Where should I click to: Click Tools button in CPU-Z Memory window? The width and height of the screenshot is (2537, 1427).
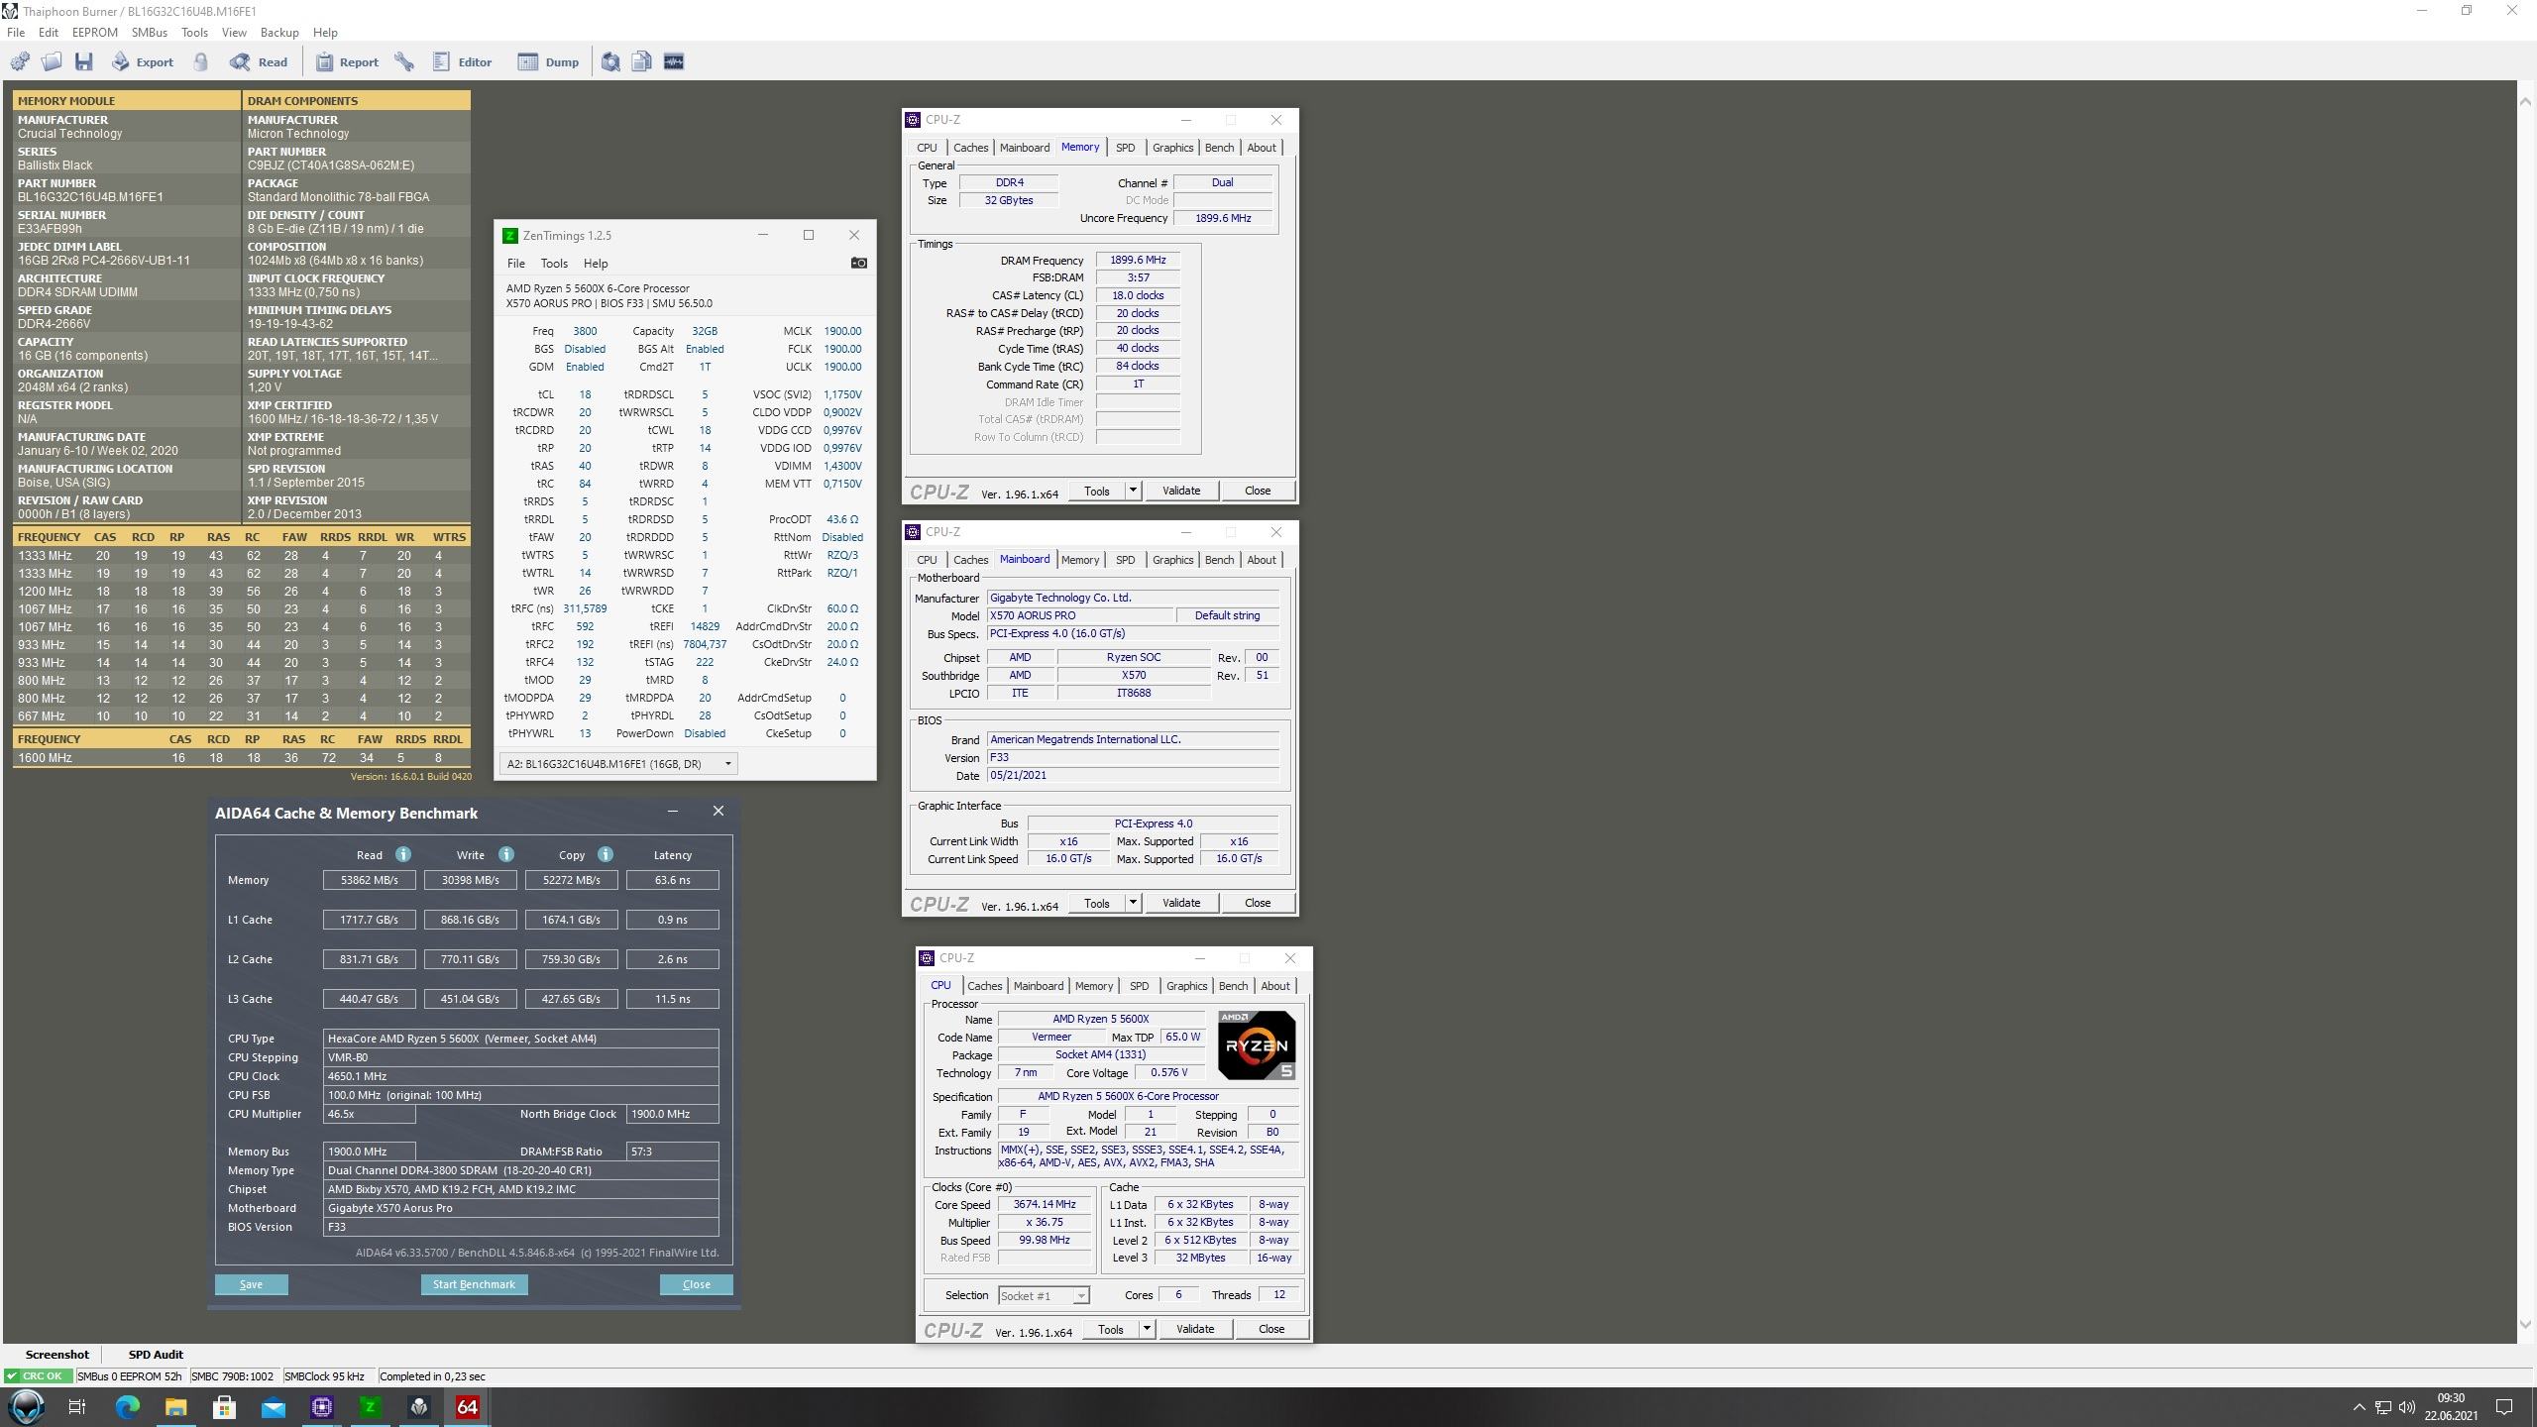1096,491
